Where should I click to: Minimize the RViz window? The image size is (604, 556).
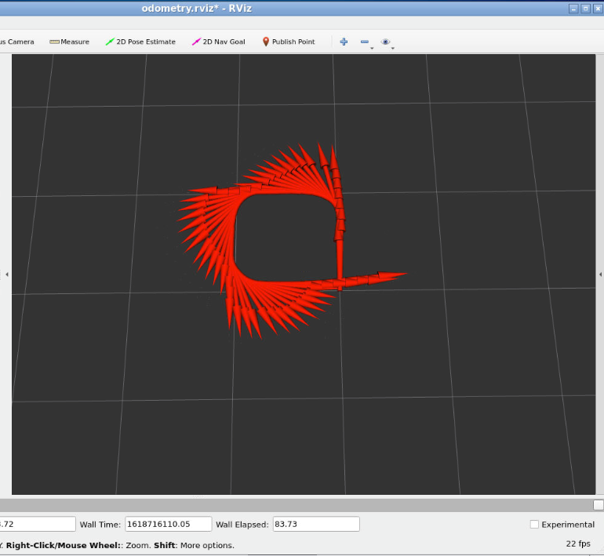click(x=573, y=8)
